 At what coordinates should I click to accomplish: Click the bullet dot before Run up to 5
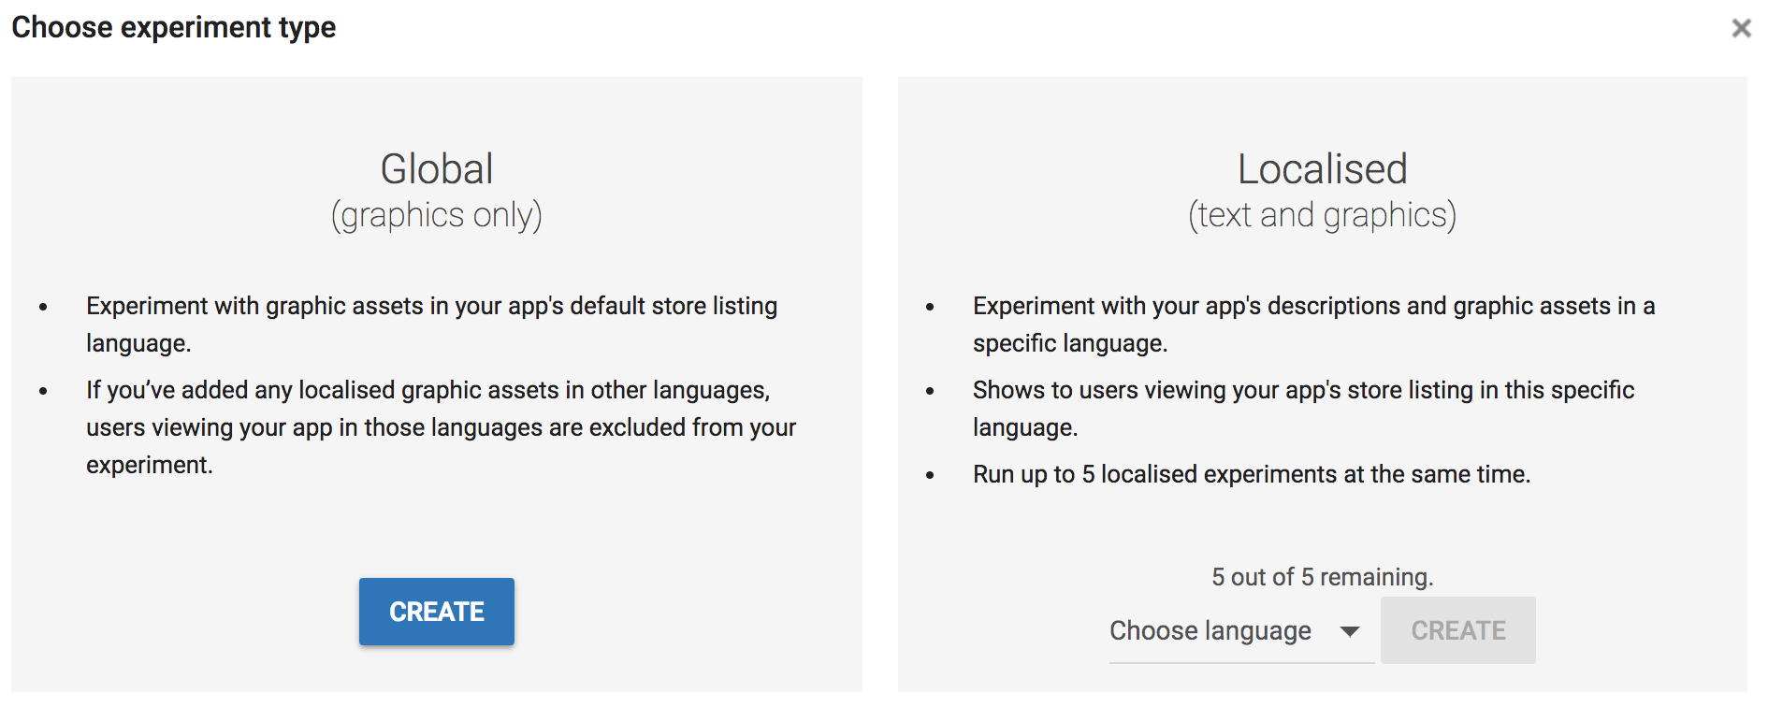[x=930, y=475]
